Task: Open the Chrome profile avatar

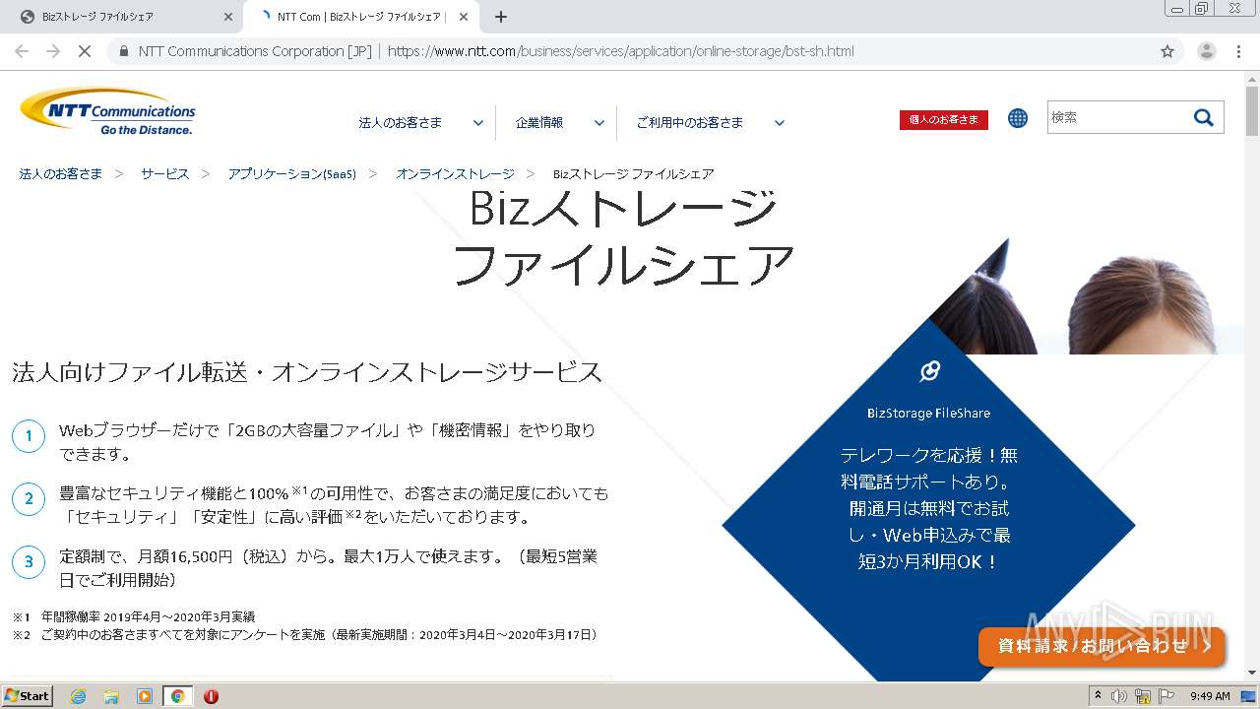Action: click(1206, 51)
